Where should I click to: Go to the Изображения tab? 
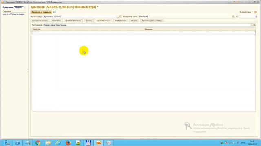click(121, 21)
